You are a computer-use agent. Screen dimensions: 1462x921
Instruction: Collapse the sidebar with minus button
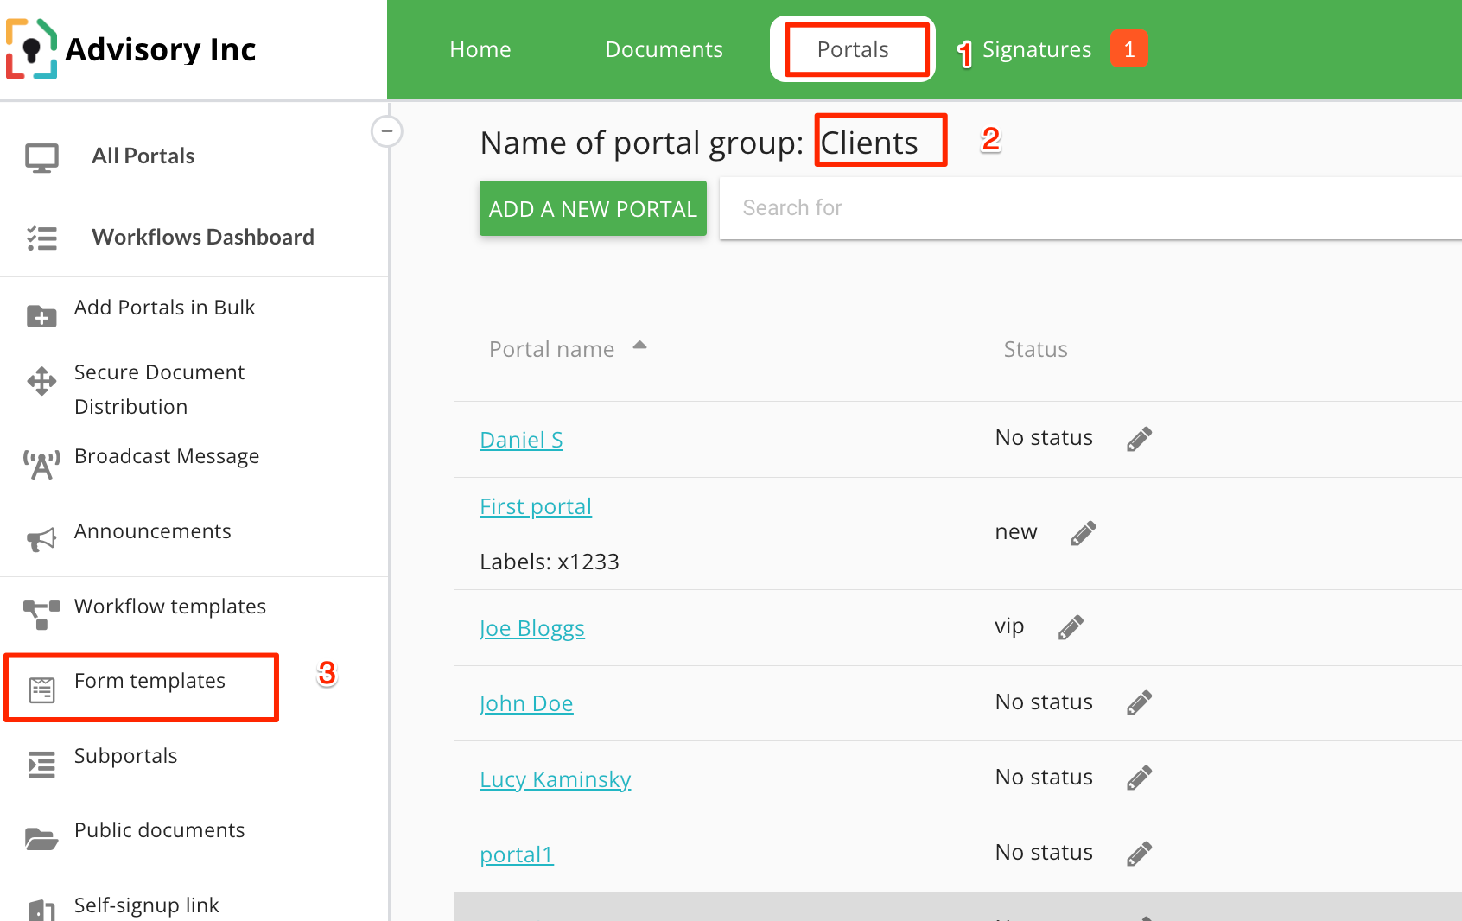click(386, 131)
